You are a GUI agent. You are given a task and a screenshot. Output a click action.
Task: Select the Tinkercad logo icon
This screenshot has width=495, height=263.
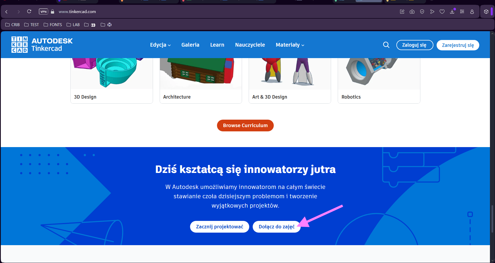[19, 44]
